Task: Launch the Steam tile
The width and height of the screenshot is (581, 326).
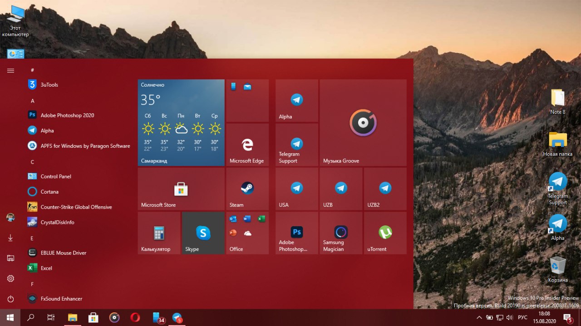Action: (x=247, y=189)
